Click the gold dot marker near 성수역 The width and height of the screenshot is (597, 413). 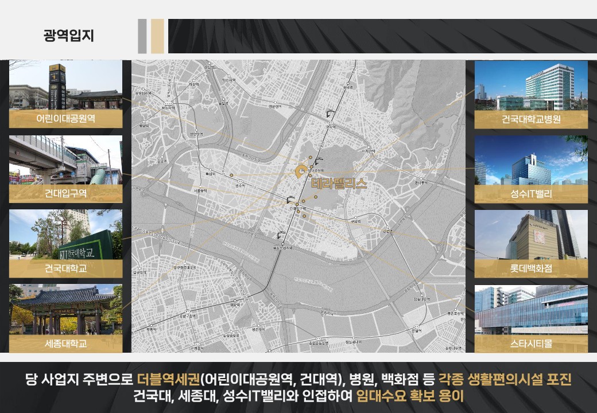[232, 175]
